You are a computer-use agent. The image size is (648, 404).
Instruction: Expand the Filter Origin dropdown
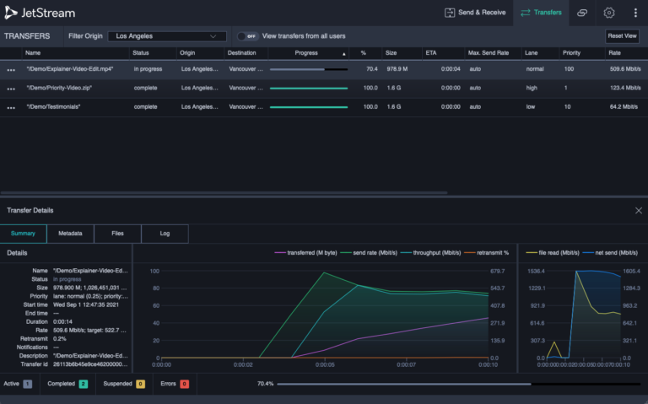(x=167, y=36)
